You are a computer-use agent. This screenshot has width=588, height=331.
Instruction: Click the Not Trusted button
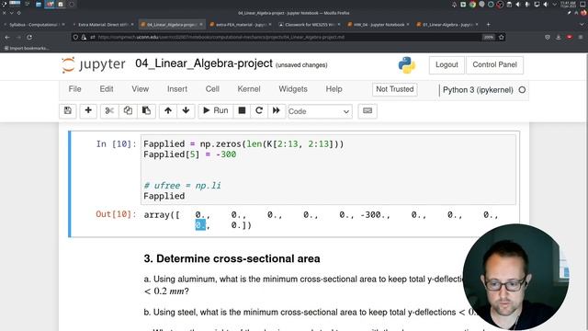395,89
